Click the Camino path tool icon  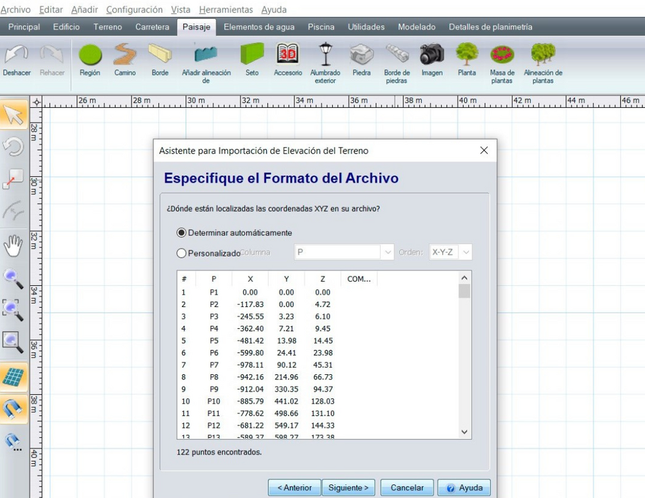pos(125,59)
